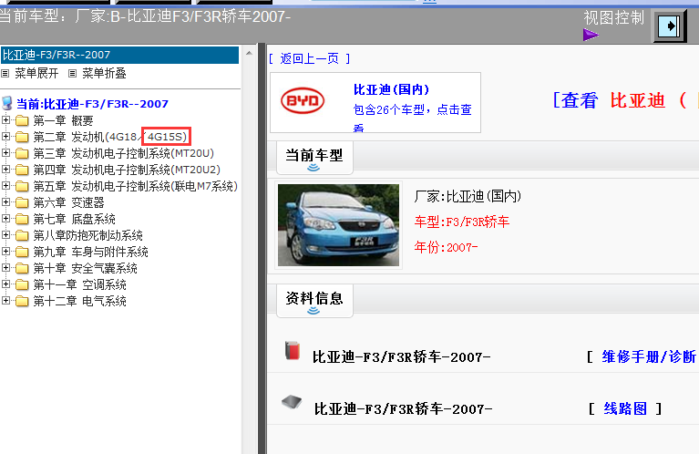Click the folder icon for 第二章 发动机

[22, 137]
